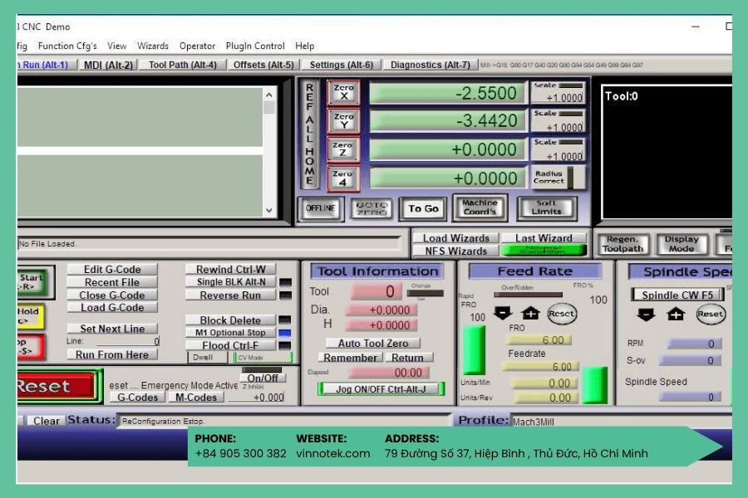
Task: Click the Zero 4 axis button
Action: (343, 178)
